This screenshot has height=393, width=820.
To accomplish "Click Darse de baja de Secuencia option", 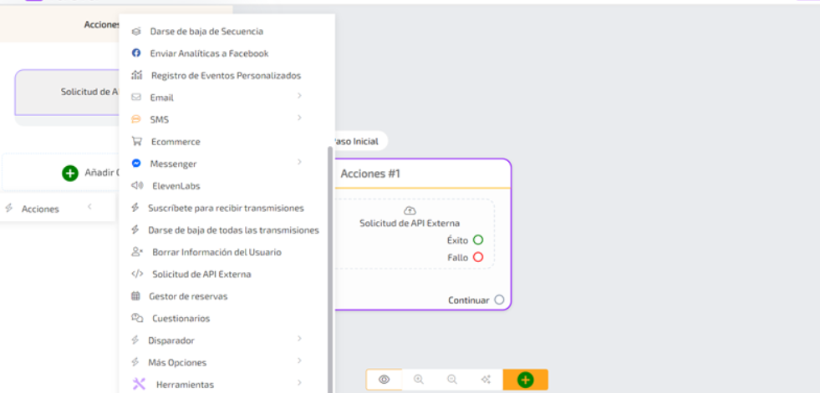I will [206, 32].
